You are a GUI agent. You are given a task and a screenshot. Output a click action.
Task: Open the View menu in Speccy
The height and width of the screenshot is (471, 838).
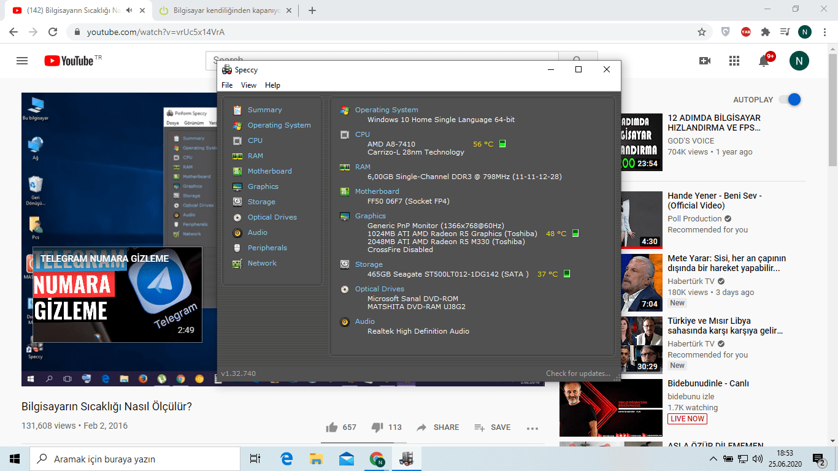(x=248, y=85)
